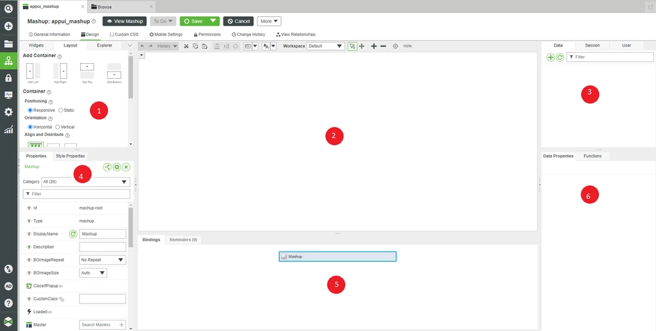Select Static positioning radio button

[60, 110]
